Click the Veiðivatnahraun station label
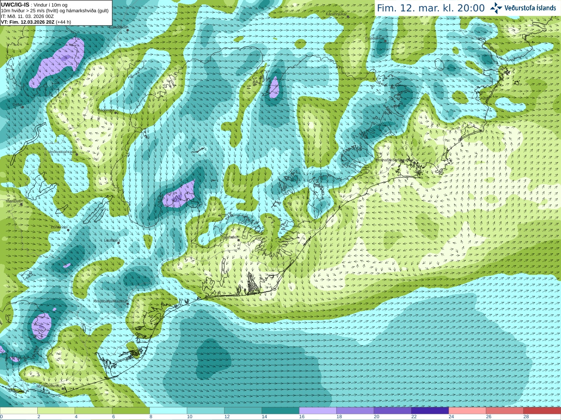This screenshot has width=561, height=420. 62,151
